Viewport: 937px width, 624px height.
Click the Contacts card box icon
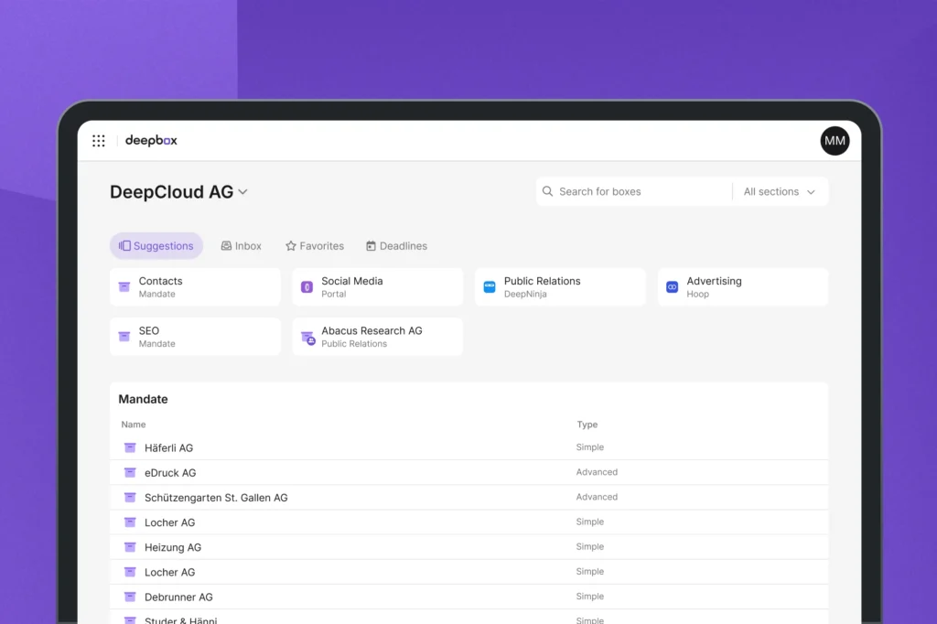[x=124, y=287]
